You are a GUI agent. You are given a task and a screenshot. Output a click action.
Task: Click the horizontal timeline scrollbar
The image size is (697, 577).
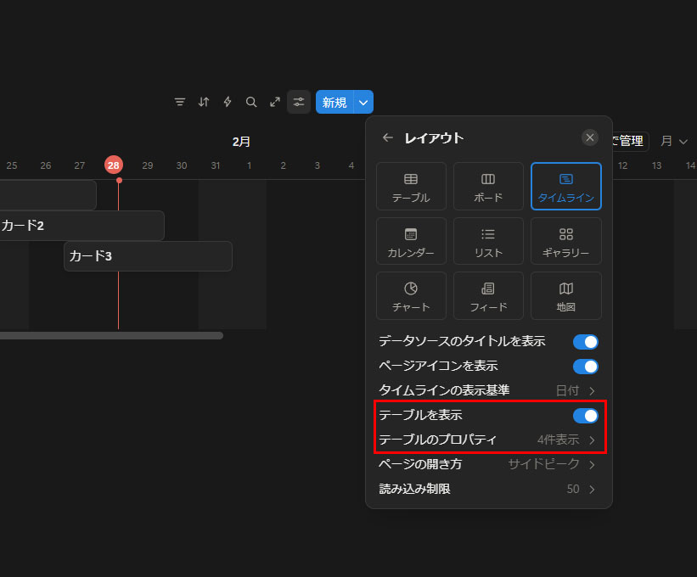tap(110, 336)
